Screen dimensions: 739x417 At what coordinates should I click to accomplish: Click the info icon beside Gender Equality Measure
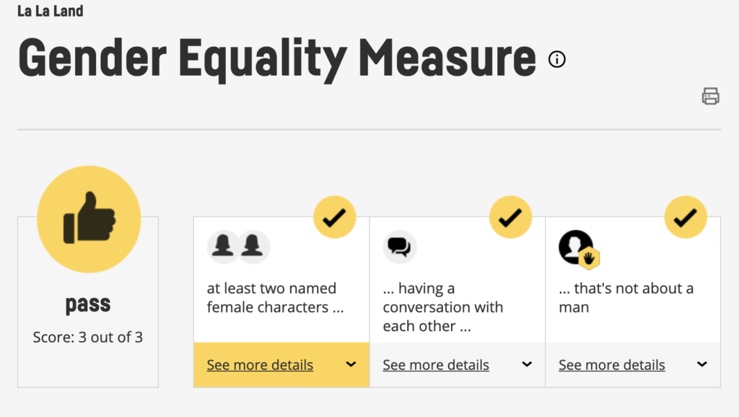coord(556,59)
